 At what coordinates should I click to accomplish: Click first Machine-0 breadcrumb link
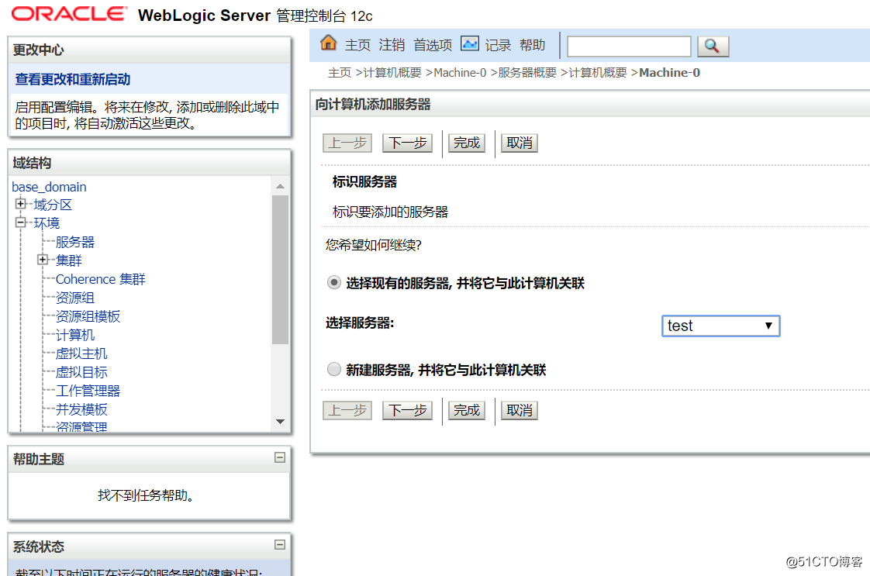point(460,73)
